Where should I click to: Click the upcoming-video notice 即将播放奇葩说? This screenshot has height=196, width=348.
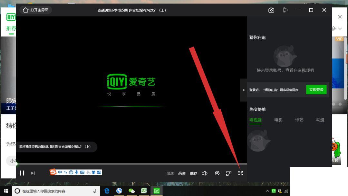tap(55, 147)
